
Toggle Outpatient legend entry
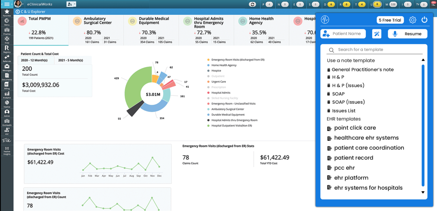(216, 76)
